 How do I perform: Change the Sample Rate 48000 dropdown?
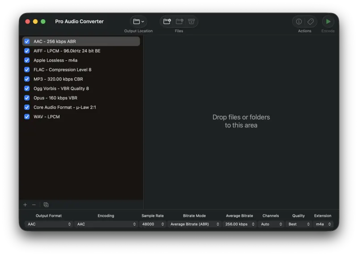pyautogui.click(x=153, y=224)
